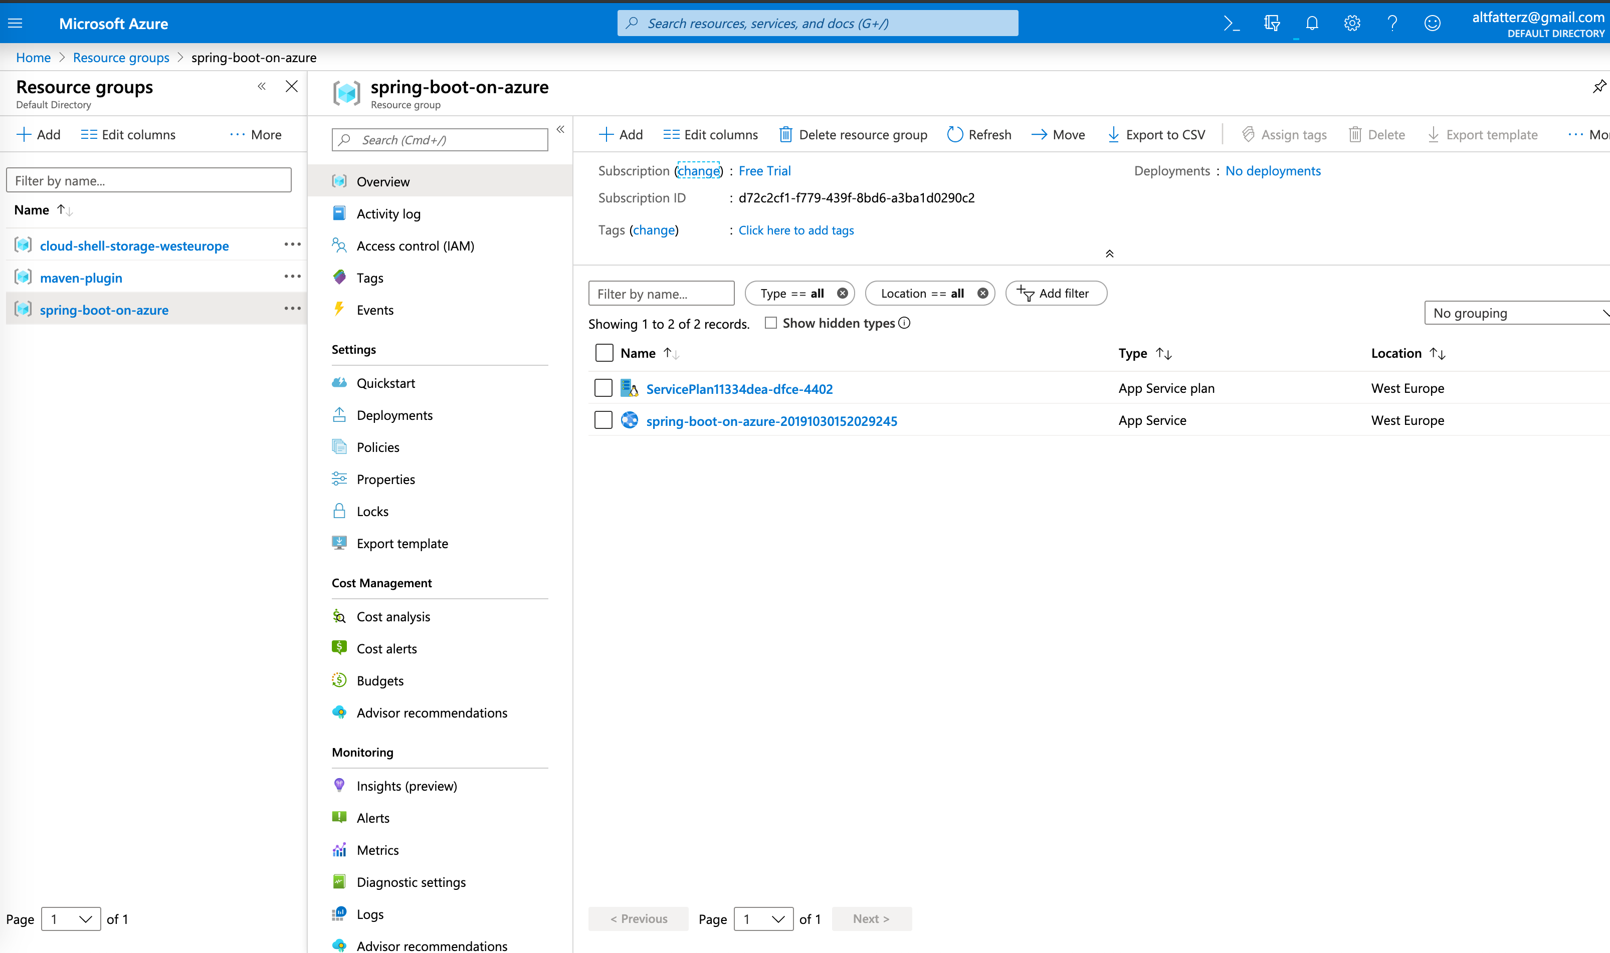Tick the select-all Name header checkbox

tap(604, 353)
